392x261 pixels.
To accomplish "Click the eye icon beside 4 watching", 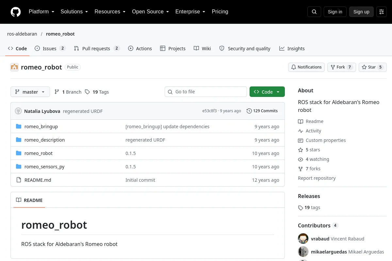I will point(301,159).
